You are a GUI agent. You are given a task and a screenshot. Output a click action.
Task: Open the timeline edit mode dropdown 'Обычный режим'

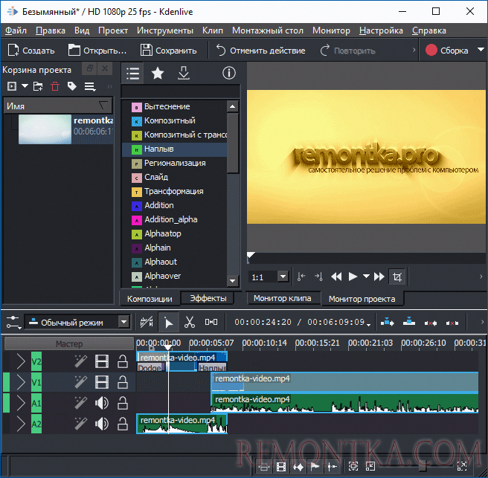77,322
